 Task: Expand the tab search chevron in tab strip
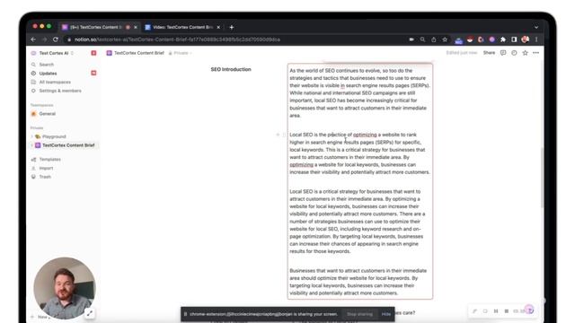click(x=536, y=27)
